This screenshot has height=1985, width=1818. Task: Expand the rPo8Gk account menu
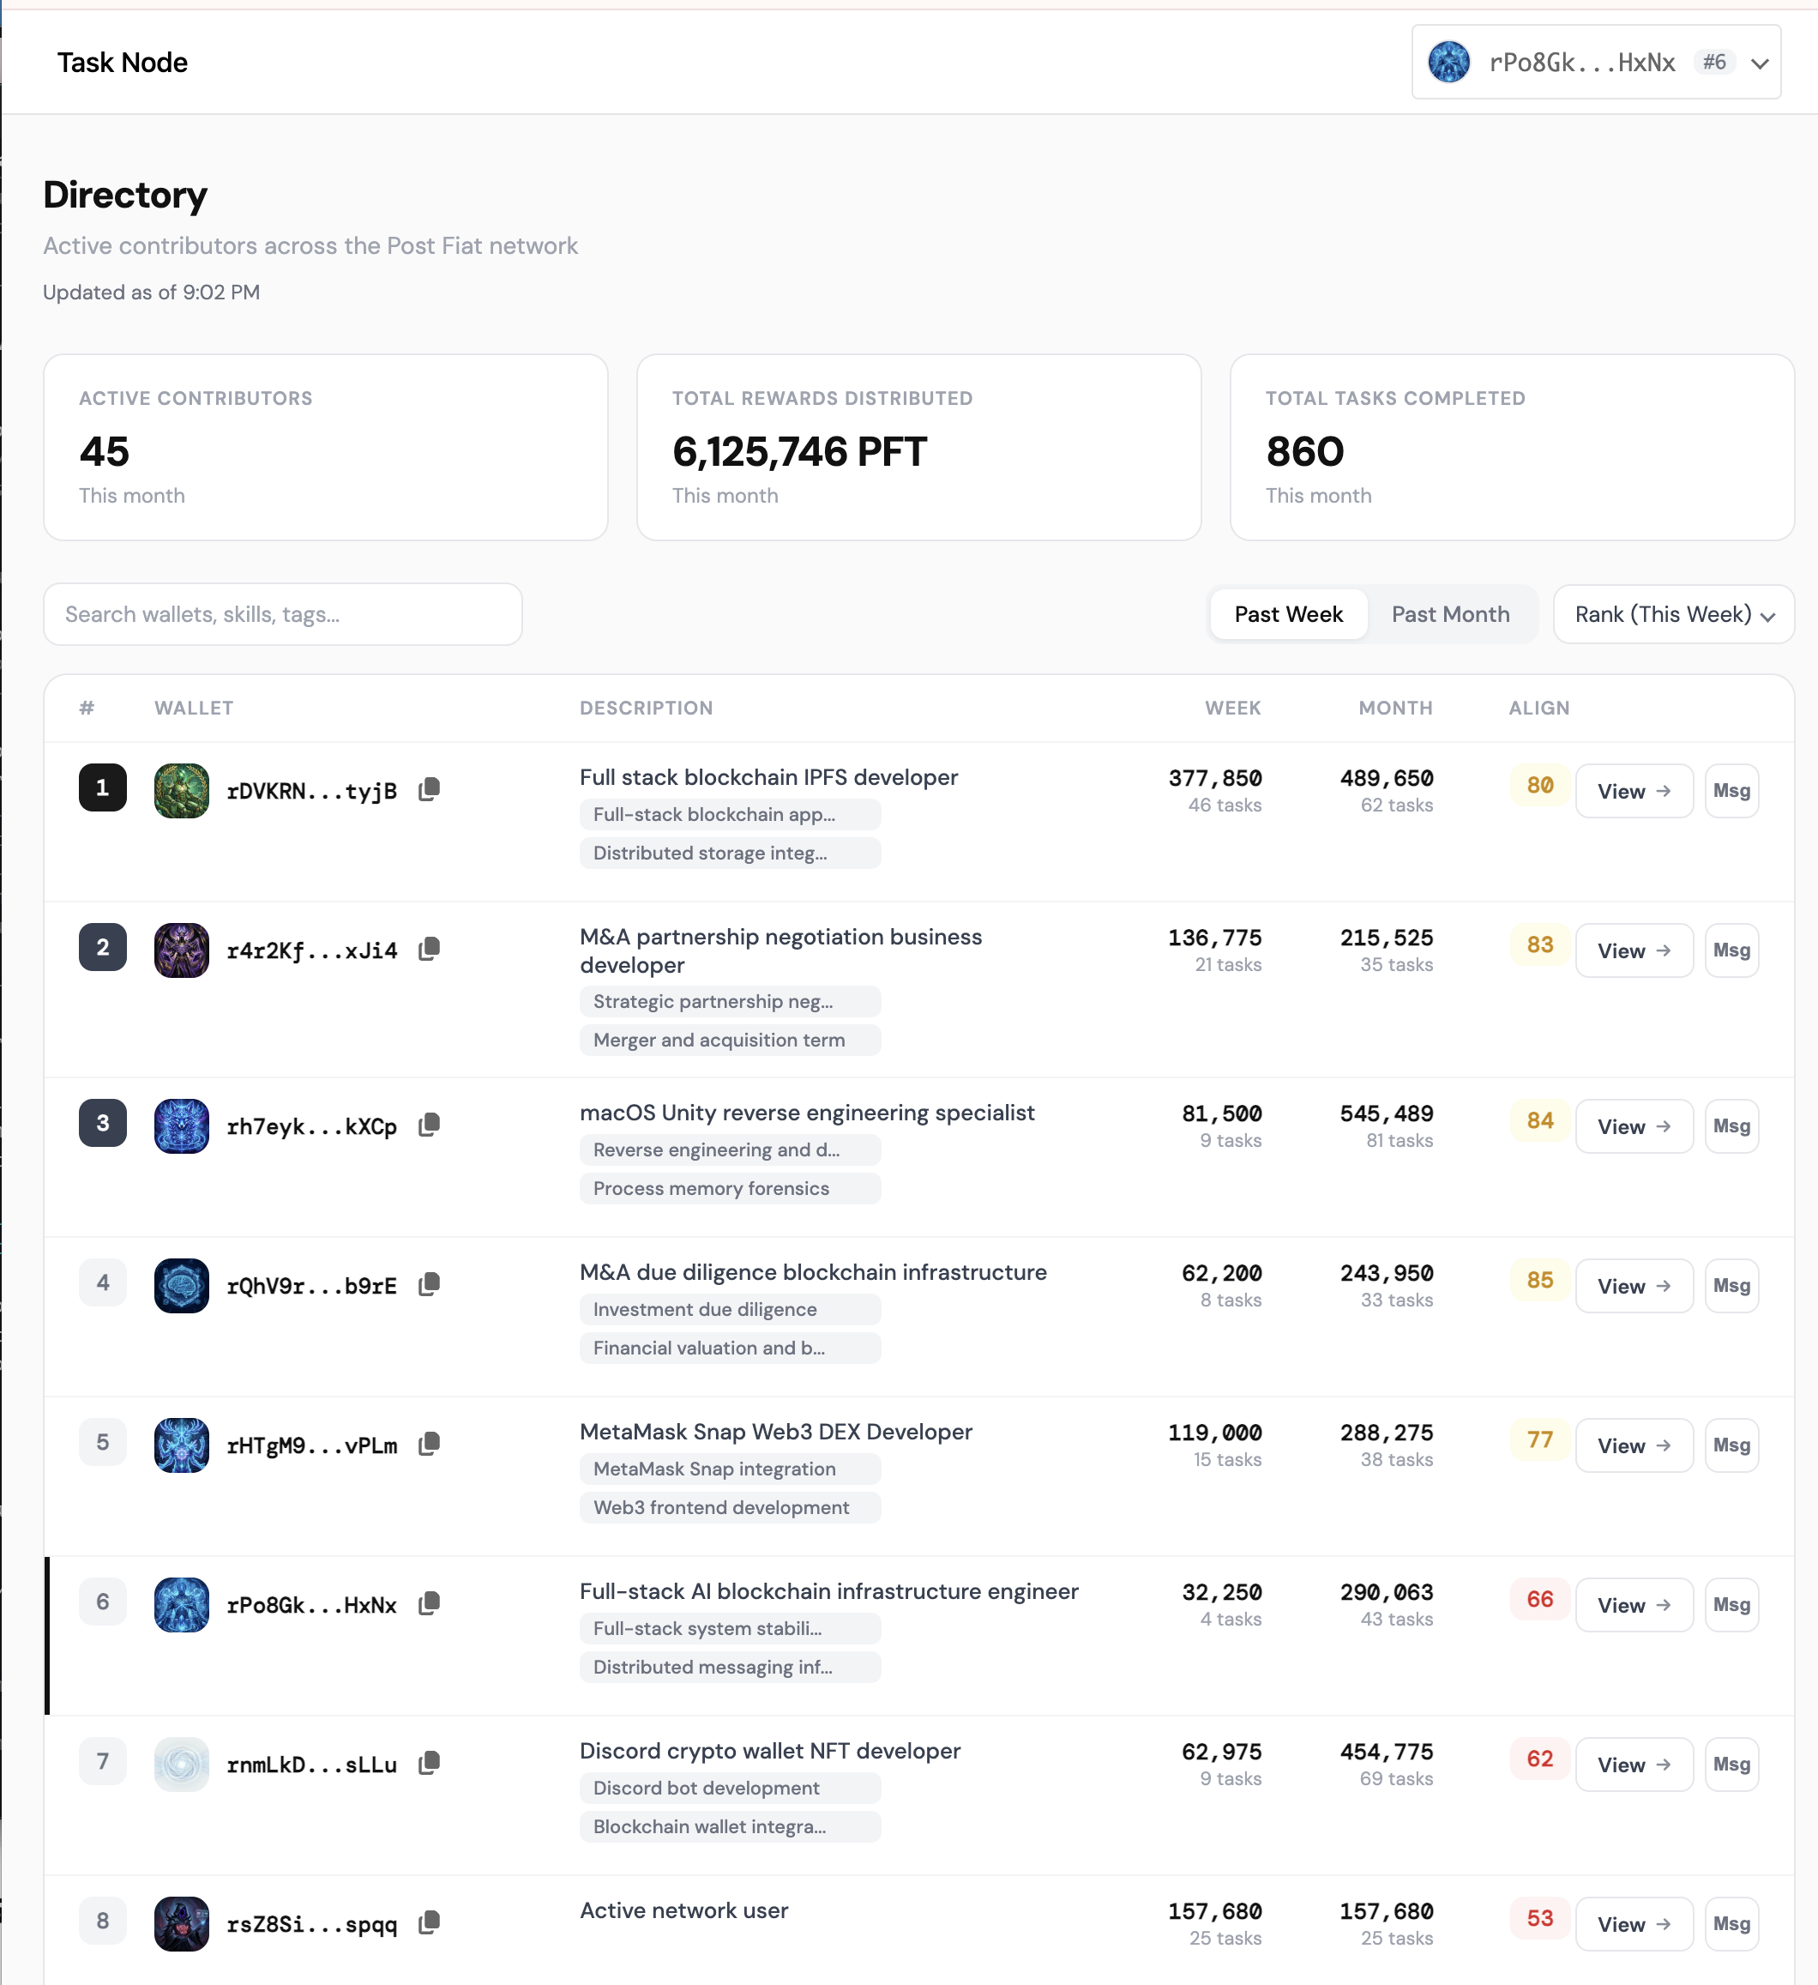[1594, 61]
